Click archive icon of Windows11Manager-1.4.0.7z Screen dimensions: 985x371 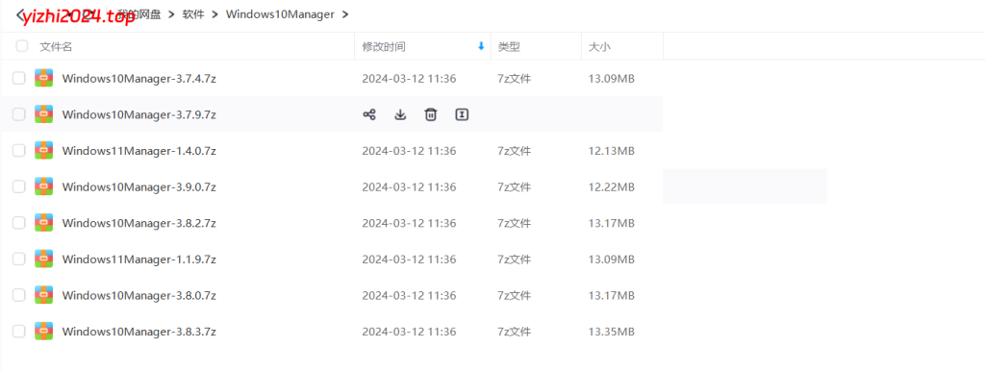click(44, 150)
